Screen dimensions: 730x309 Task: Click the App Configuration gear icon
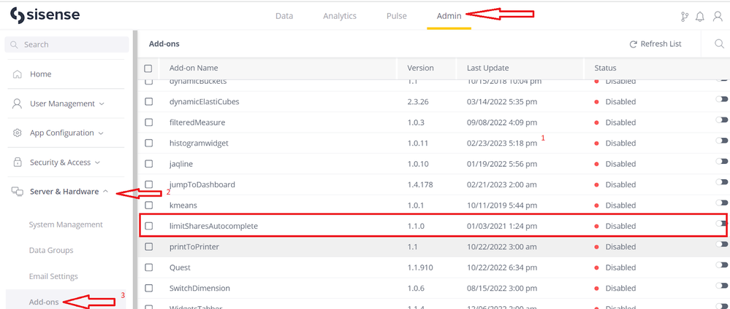(x=17, y=133)
